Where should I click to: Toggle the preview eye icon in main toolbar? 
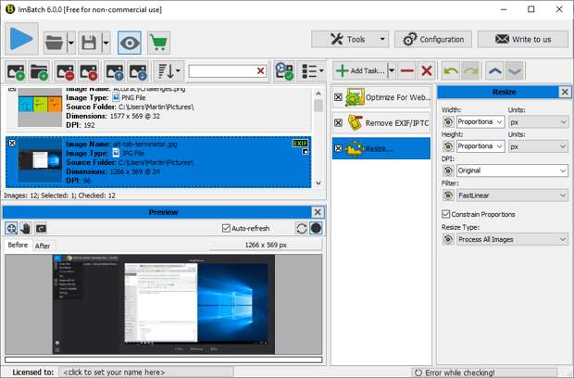coord(130,43)
